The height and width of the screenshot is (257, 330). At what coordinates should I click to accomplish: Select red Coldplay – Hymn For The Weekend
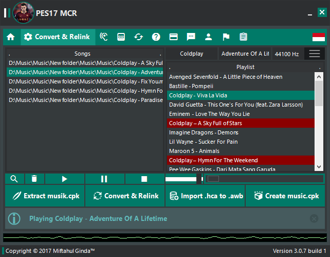point(241,161)
